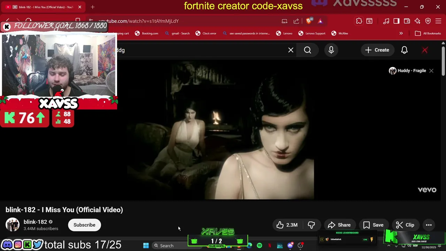446x251 pixels.
Task: Close the blink-182 browser tab
Action: (80, 7)
